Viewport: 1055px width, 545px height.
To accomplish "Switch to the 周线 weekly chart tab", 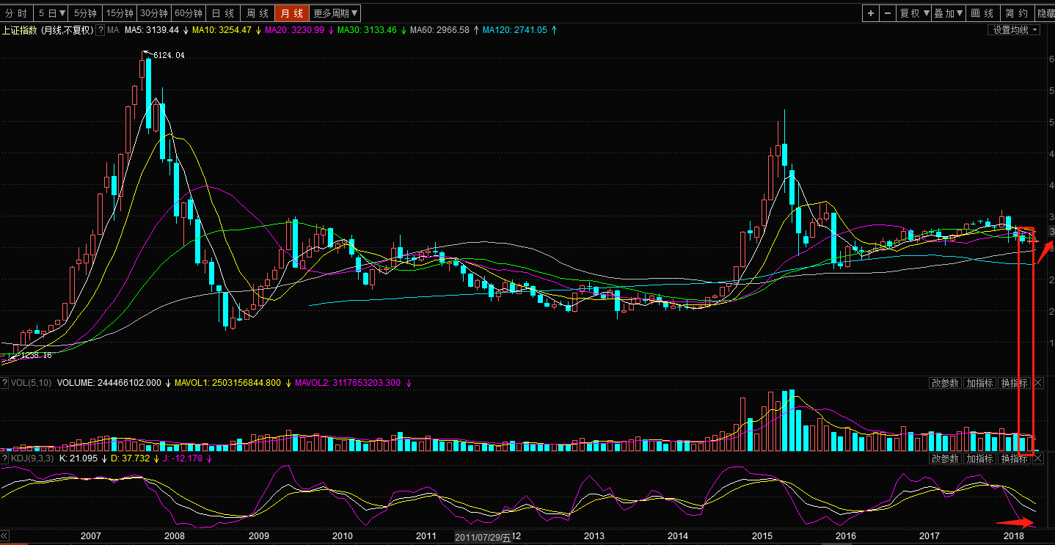I will [x=257, y=13].
